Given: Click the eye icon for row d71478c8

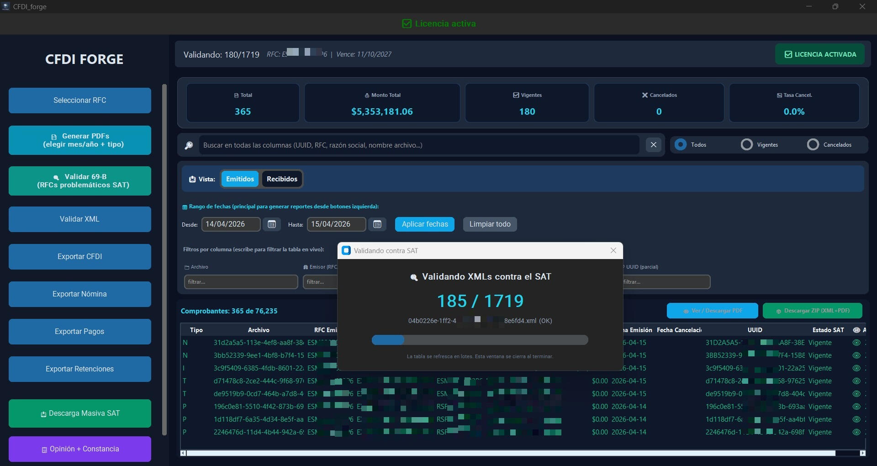Looking at the screenshot, I should pyautogui.click(x=856, y=381).
